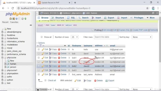Open a new browser tab
Screen dimensions: 161x91
pos(75,3)
